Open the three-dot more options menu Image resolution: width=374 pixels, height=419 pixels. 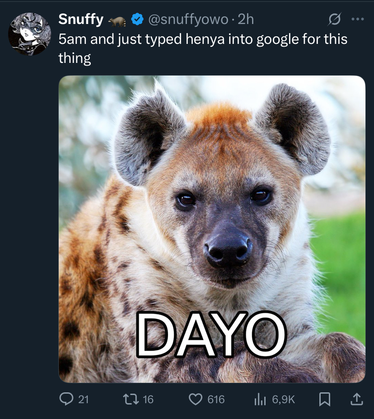click(357, 19)
